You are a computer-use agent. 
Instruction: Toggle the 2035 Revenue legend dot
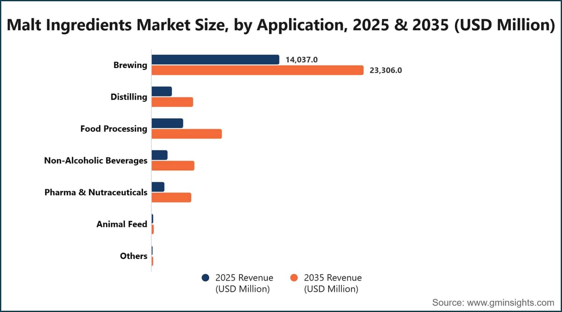[294, 278]
